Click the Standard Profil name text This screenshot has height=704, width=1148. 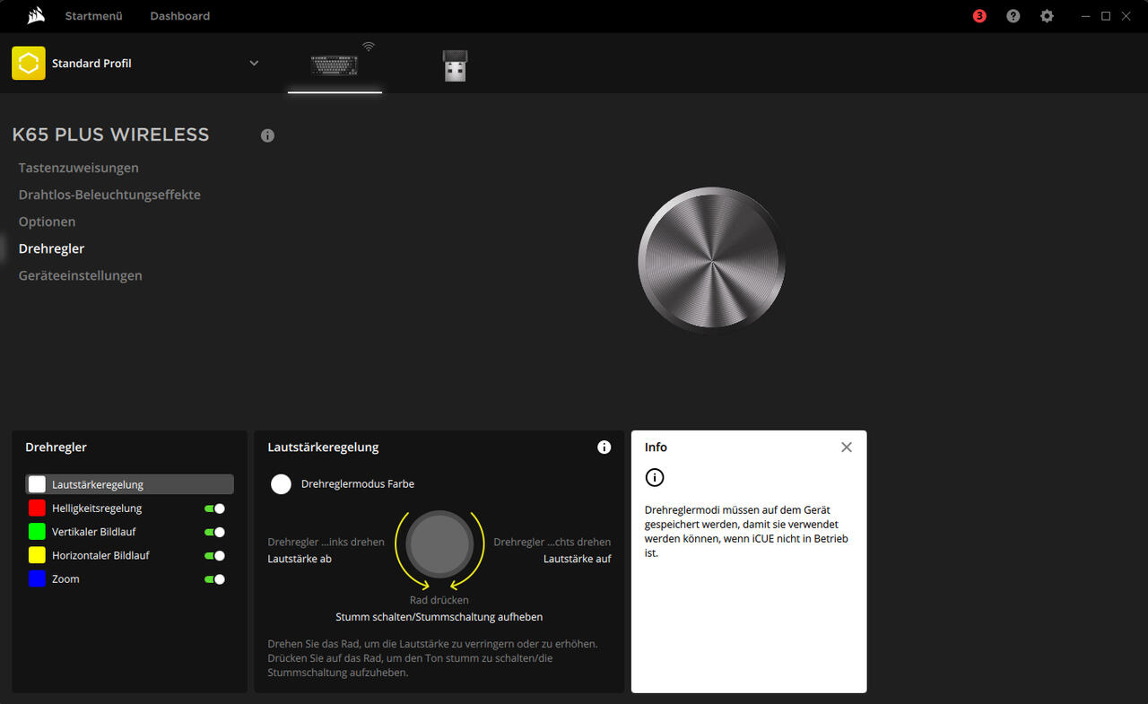(x=91, y=64)
